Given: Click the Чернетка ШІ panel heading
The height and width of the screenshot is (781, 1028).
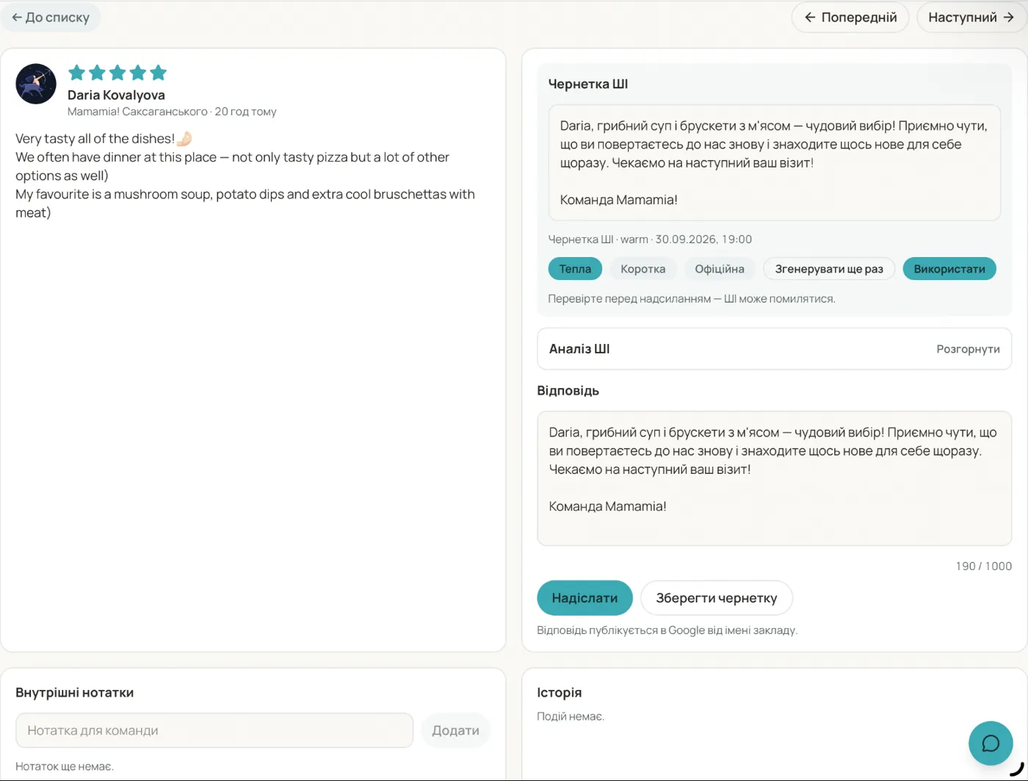Looking at the screenshot, I should click(588, 84).
